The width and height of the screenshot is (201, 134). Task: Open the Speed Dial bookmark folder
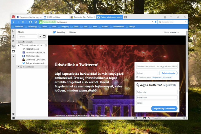pos(17,27)
